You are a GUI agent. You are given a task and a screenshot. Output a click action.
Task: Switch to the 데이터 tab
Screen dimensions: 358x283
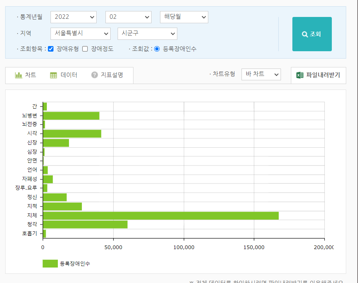[64, 75]
